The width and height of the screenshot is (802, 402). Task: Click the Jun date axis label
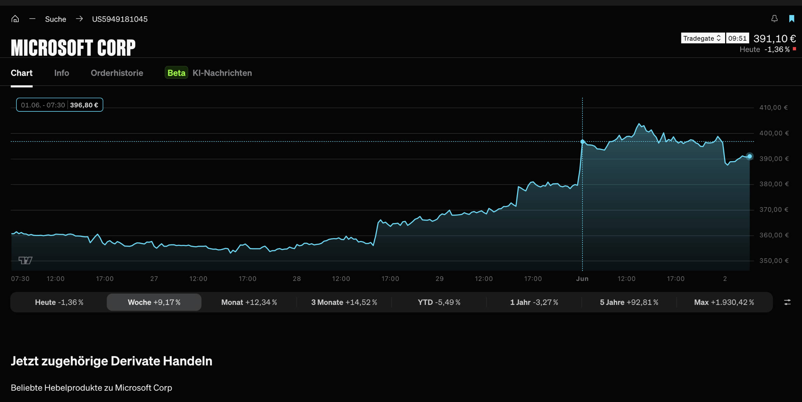tap(582, 279)
